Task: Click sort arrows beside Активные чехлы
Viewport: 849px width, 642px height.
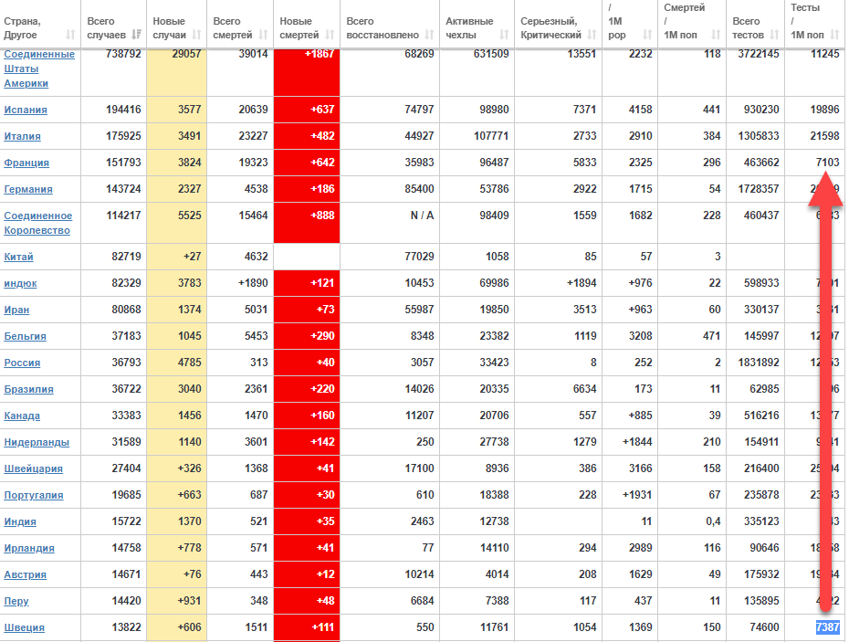Action: pyautogui.click(x=502, y=35)
